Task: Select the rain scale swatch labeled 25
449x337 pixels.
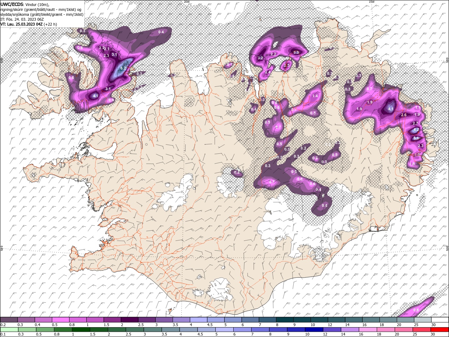Action: click(x=422, y=329)
